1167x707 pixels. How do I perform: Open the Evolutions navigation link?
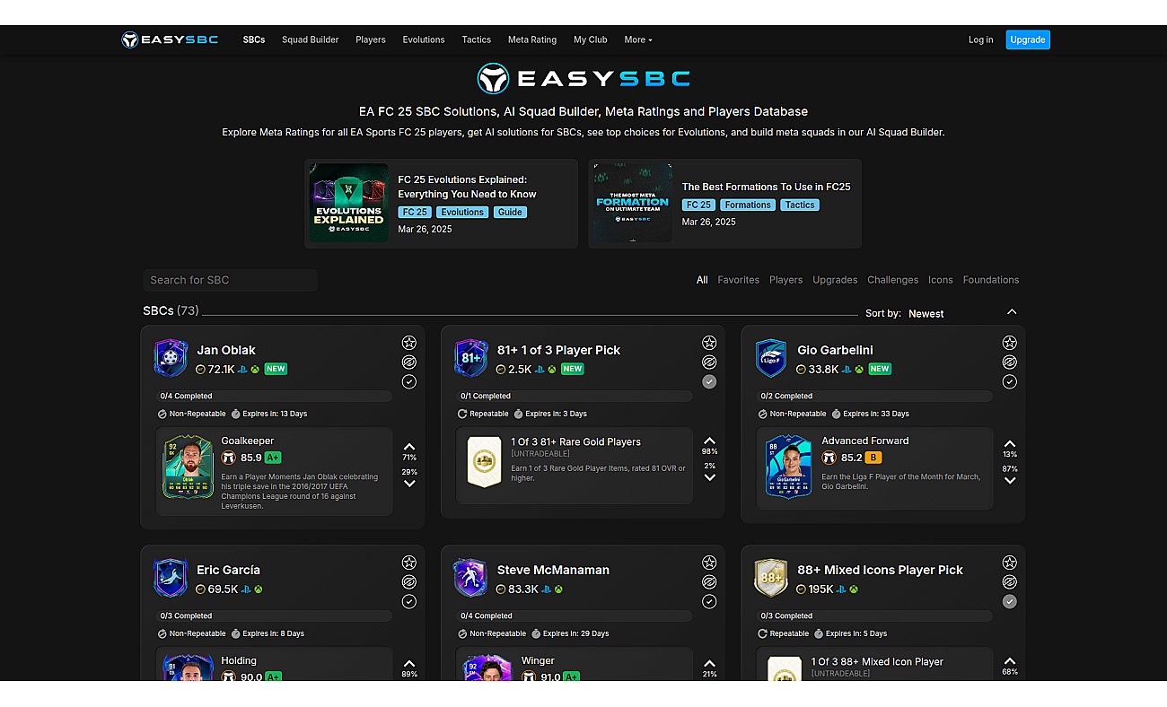coord(424,39)
